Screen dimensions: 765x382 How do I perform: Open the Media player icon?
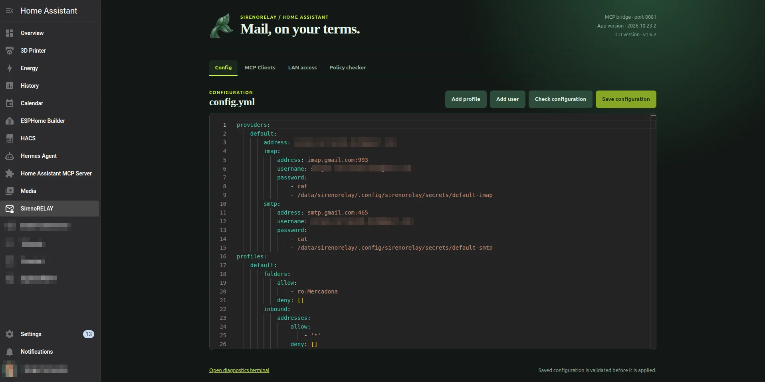click(10, 191)
